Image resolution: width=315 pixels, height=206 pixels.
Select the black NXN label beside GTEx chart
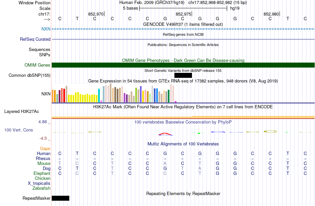[x=46, y=94]
